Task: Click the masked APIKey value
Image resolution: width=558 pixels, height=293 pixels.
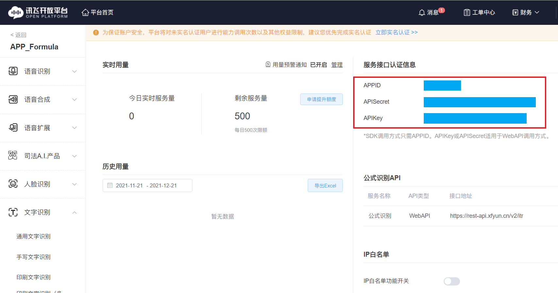Action: pos(475,118)
